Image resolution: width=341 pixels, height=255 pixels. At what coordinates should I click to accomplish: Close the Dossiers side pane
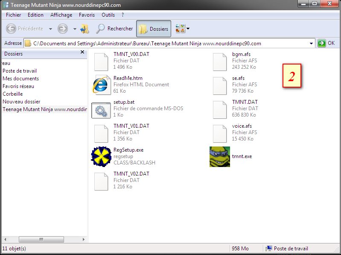(x=82, y=52)
